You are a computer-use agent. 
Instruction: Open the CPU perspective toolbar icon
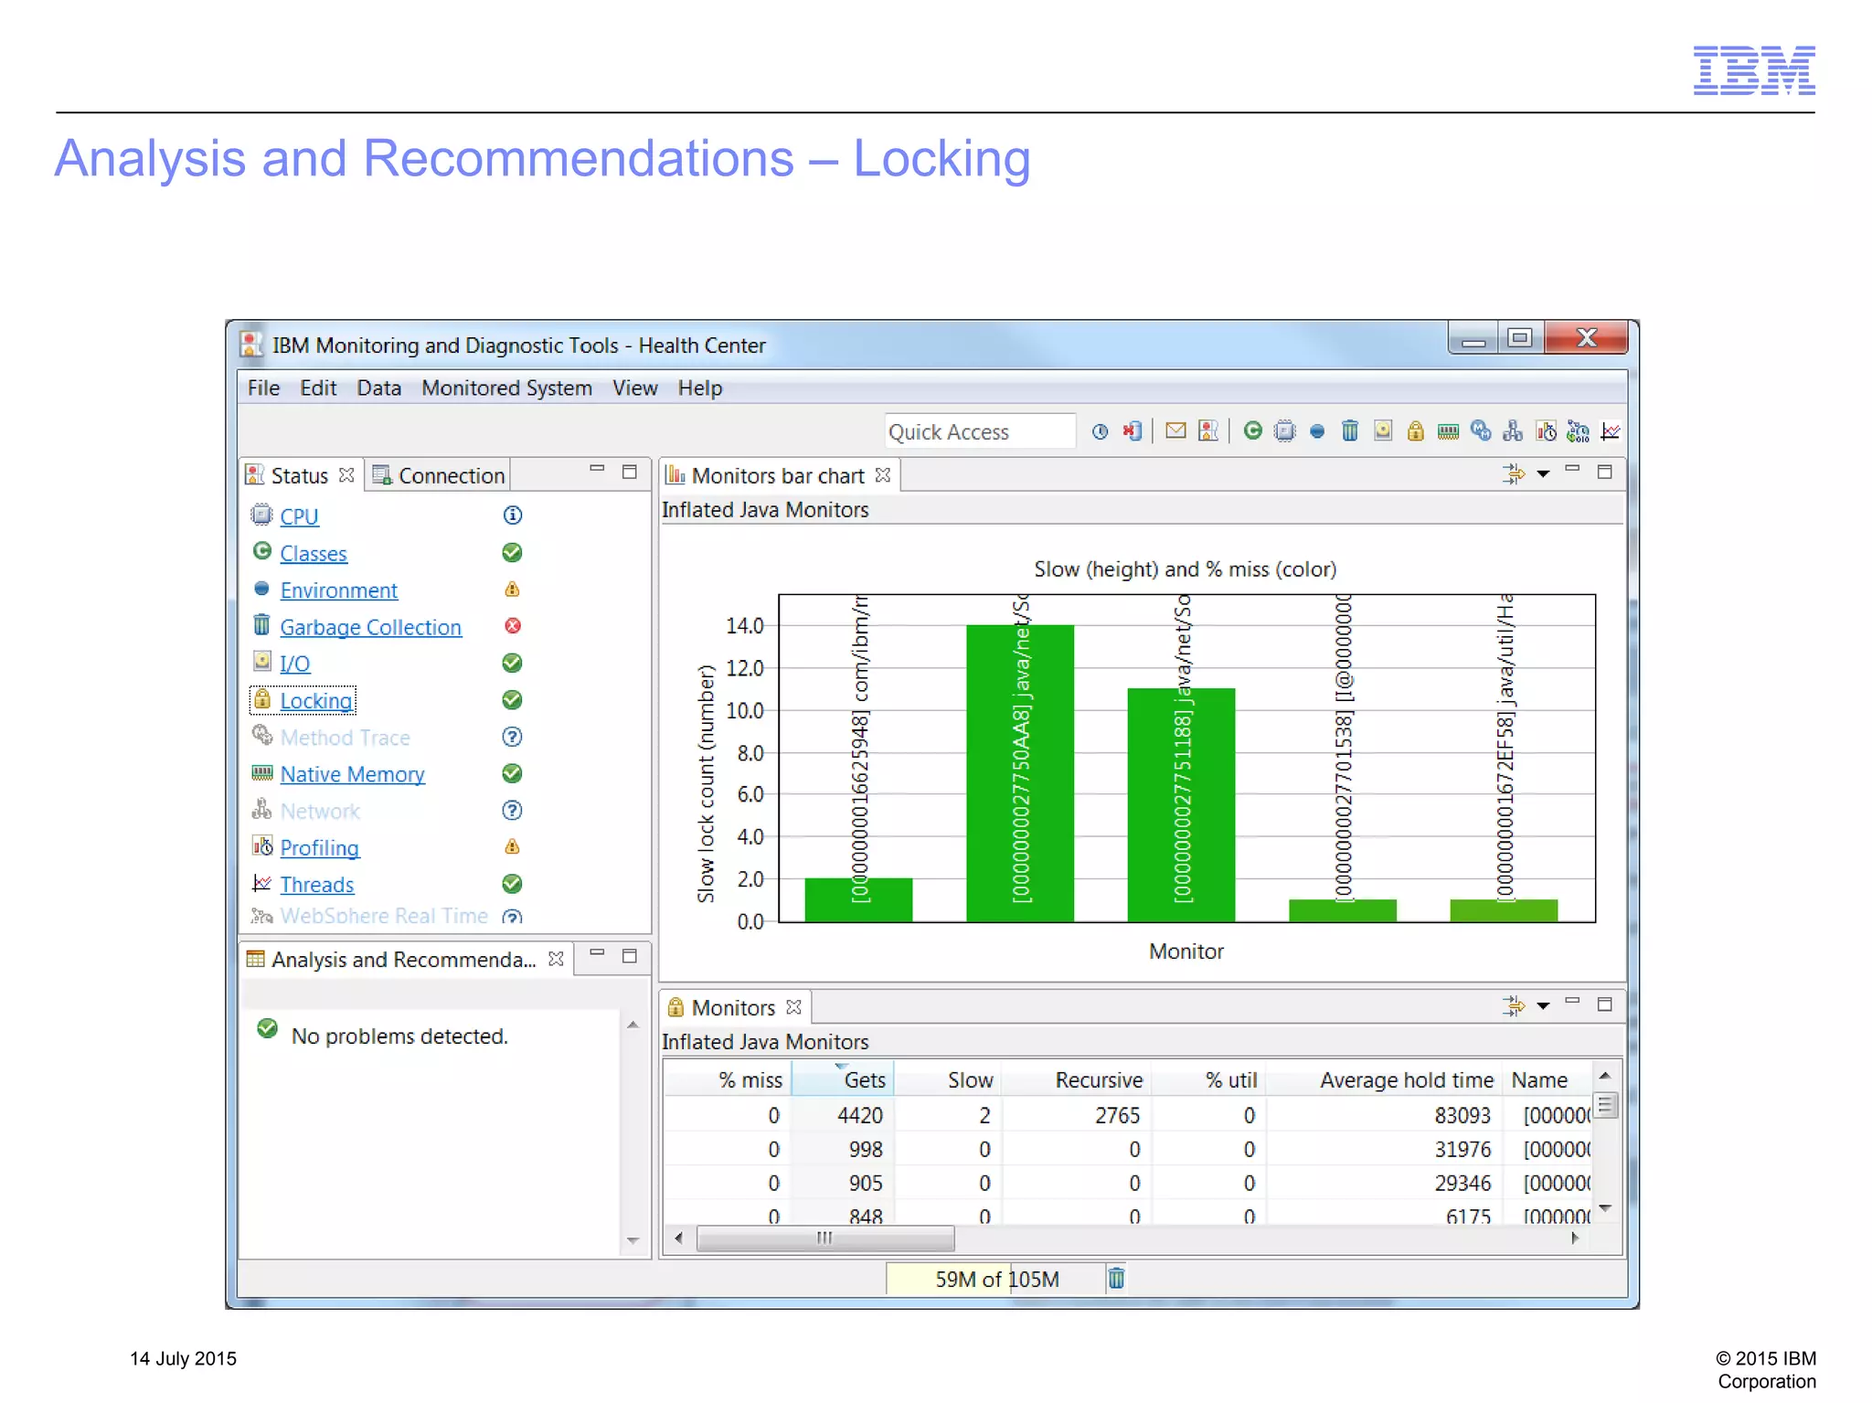pos(1285,431)
